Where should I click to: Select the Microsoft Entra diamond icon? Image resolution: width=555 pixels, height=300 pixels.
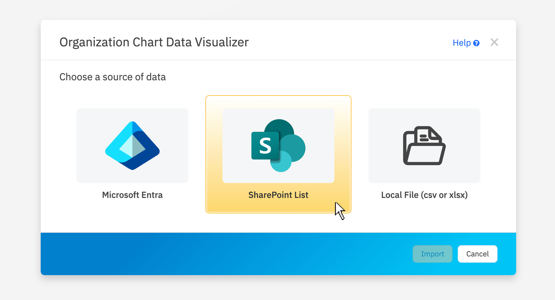pyautogui.click(x=132, y=146)
